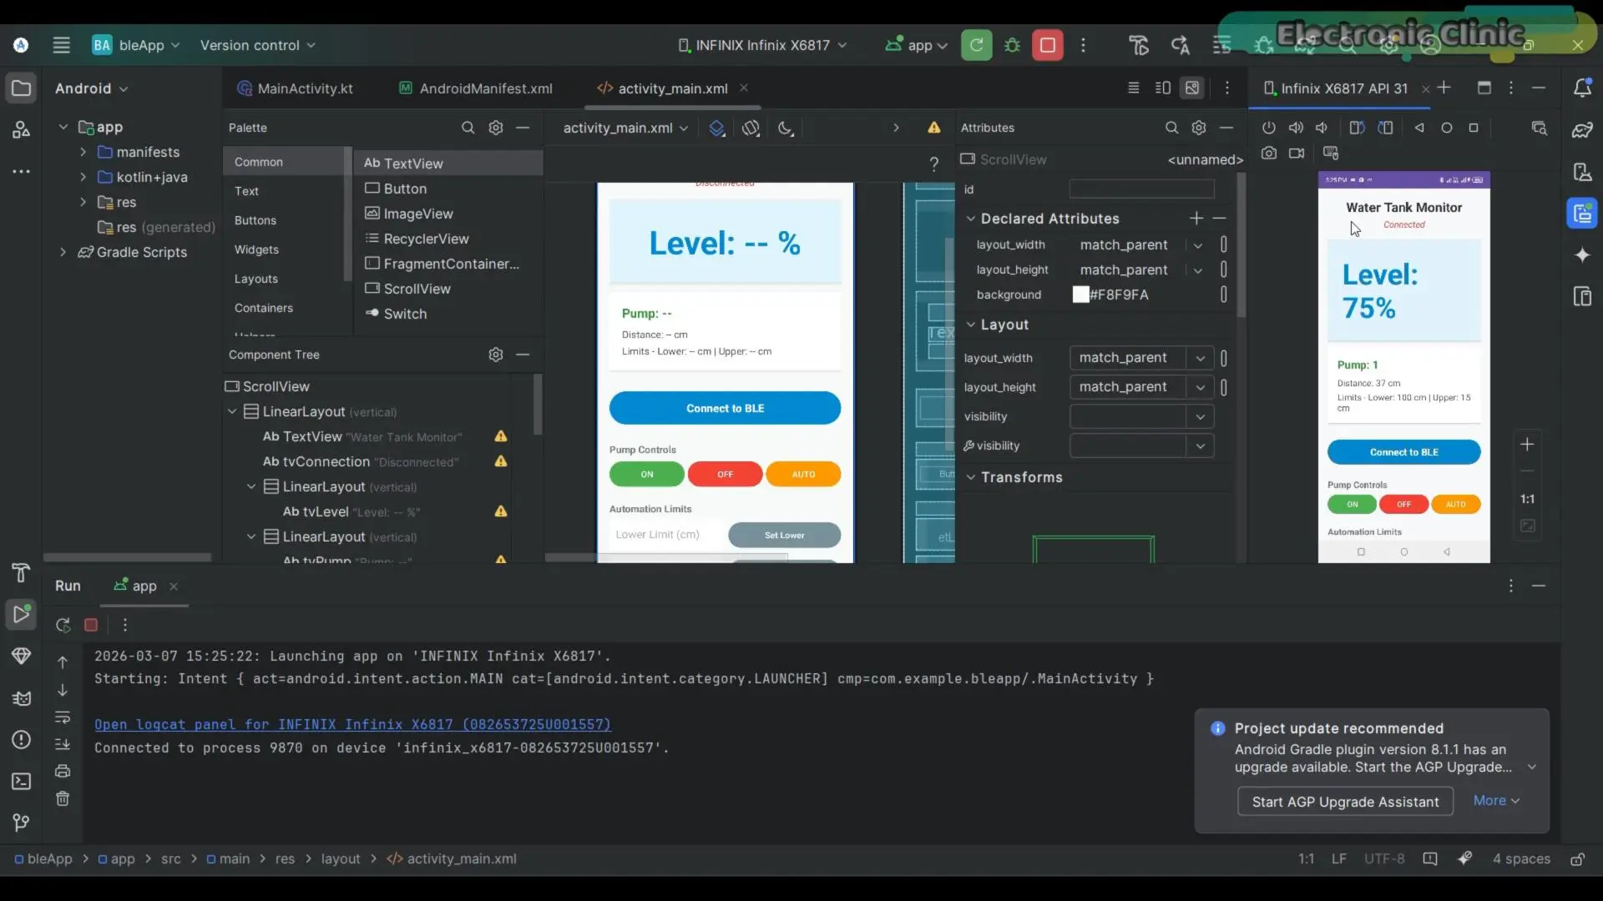The height and width of the screenshot is (901, 1603).
Task: Switch editor to Code view mode
Action: 1133,88
